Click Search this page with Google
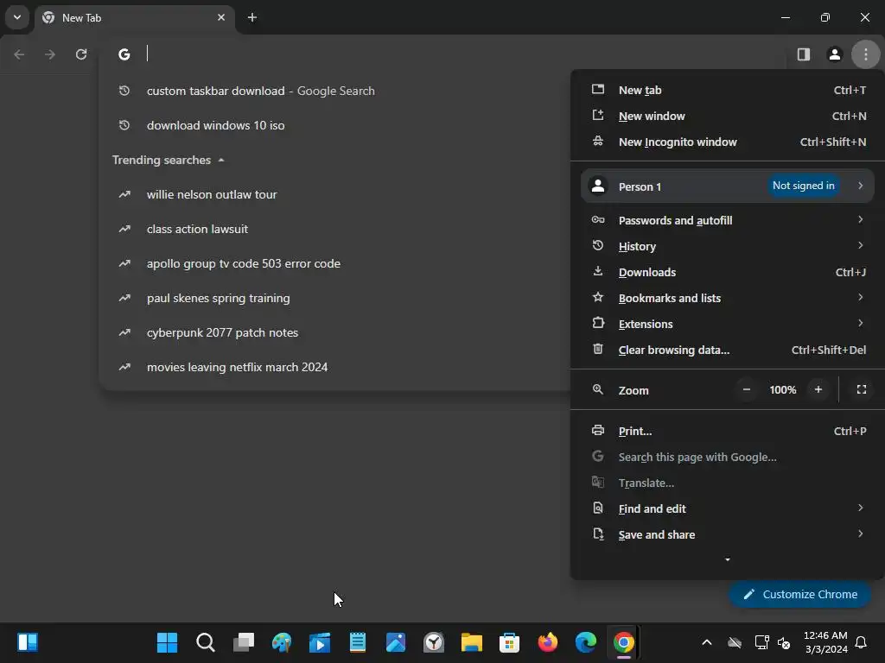The height and width of the screenshot is (663, 885). [728, 458]
